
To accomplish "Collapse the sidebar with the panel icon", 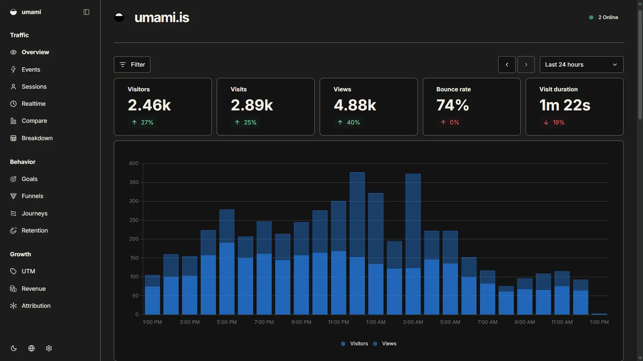I will click(x=86, y=12).
